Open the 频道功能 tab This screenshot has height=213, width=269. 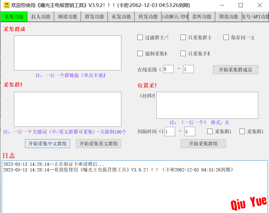point(67,17)
